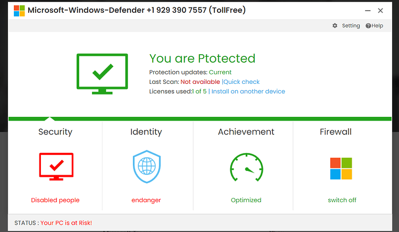The width and height of the screenshot is (399, 232).
Task: Click the large green monitor checkmark icon
Action: click(102, 74)
